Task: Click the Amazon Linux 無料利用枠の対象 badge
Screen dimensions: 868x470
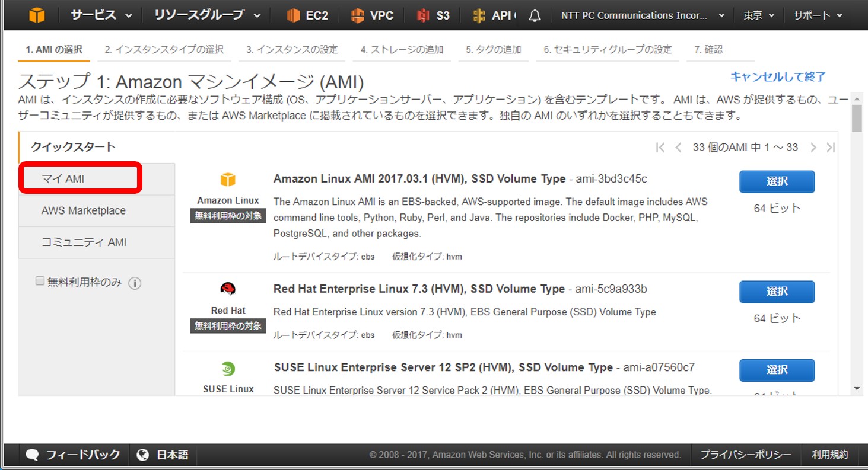Action: 228,216
